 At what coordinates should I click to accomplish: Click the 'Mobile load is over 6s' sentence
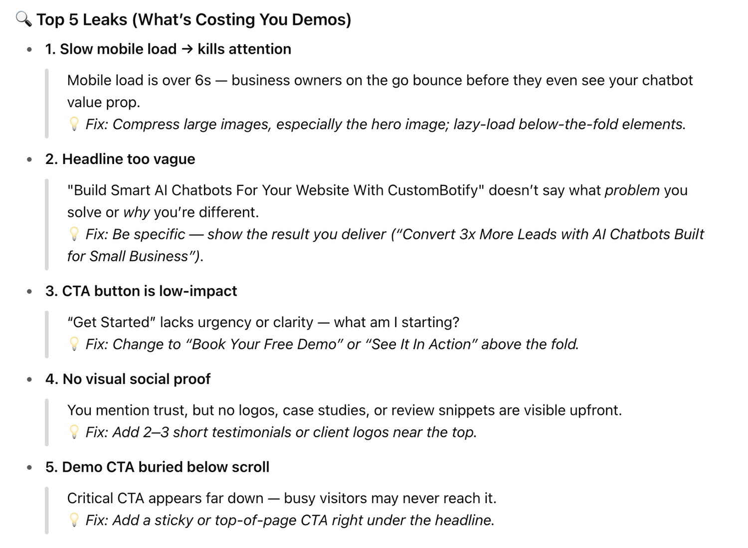click(139, 80)
